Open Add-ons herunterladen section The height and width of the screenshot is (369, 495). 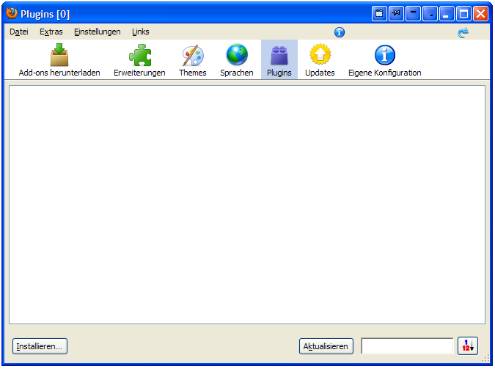click(x=59, y=60)
